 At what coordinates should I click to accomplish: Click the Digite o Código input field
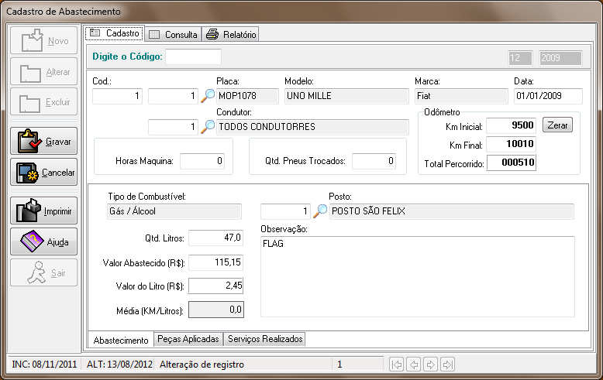tap(193, 56)
